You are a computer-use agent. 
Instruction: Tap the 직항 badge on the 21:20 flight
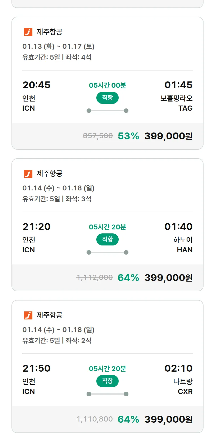pyautogui.click(x=107, y=239)
